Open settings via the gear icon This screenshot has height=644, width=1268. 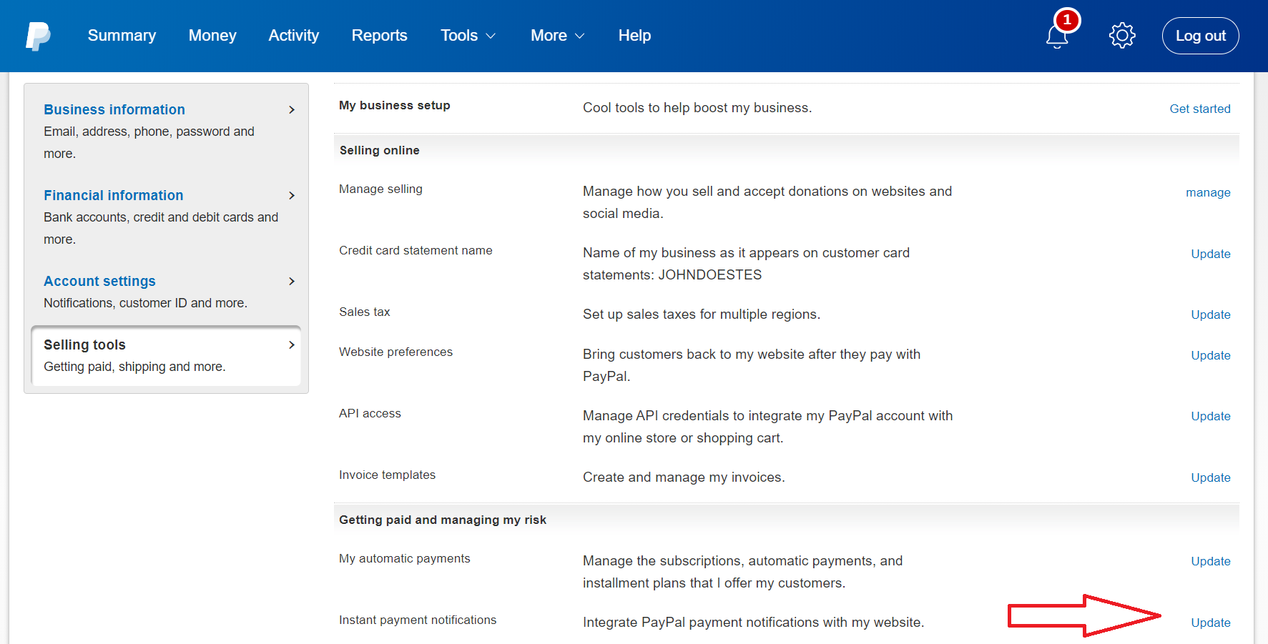tap(1122, 36)
